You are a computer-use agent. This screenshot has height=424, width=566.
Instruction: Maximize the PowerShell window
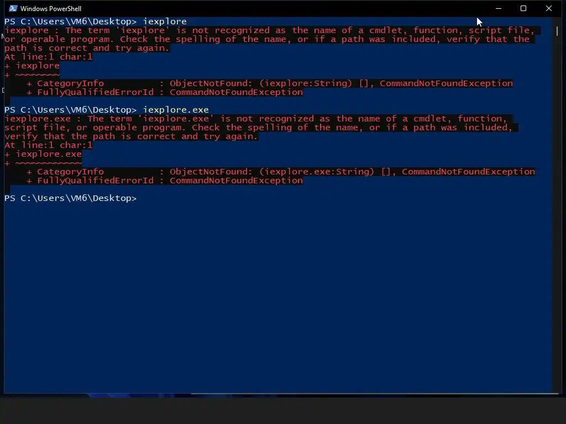click(x=523, y=8)
